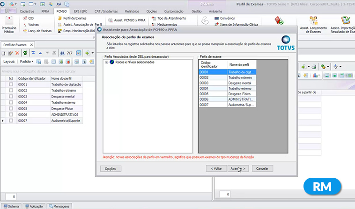Toggle checkbox for ADMINISTRATIVOS row
355x209 pixels.
pos(11,115)
